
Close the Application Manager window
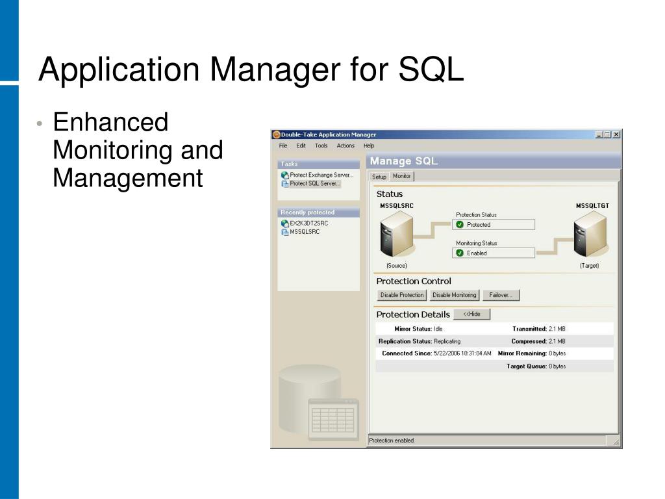(616, 134)
